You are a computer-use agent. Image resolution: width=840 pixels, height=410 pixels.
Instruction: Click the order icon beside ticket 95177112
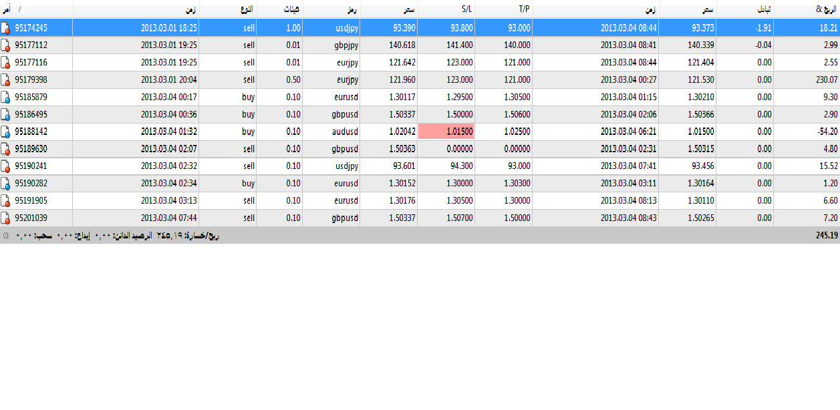(x=6, y=45)
